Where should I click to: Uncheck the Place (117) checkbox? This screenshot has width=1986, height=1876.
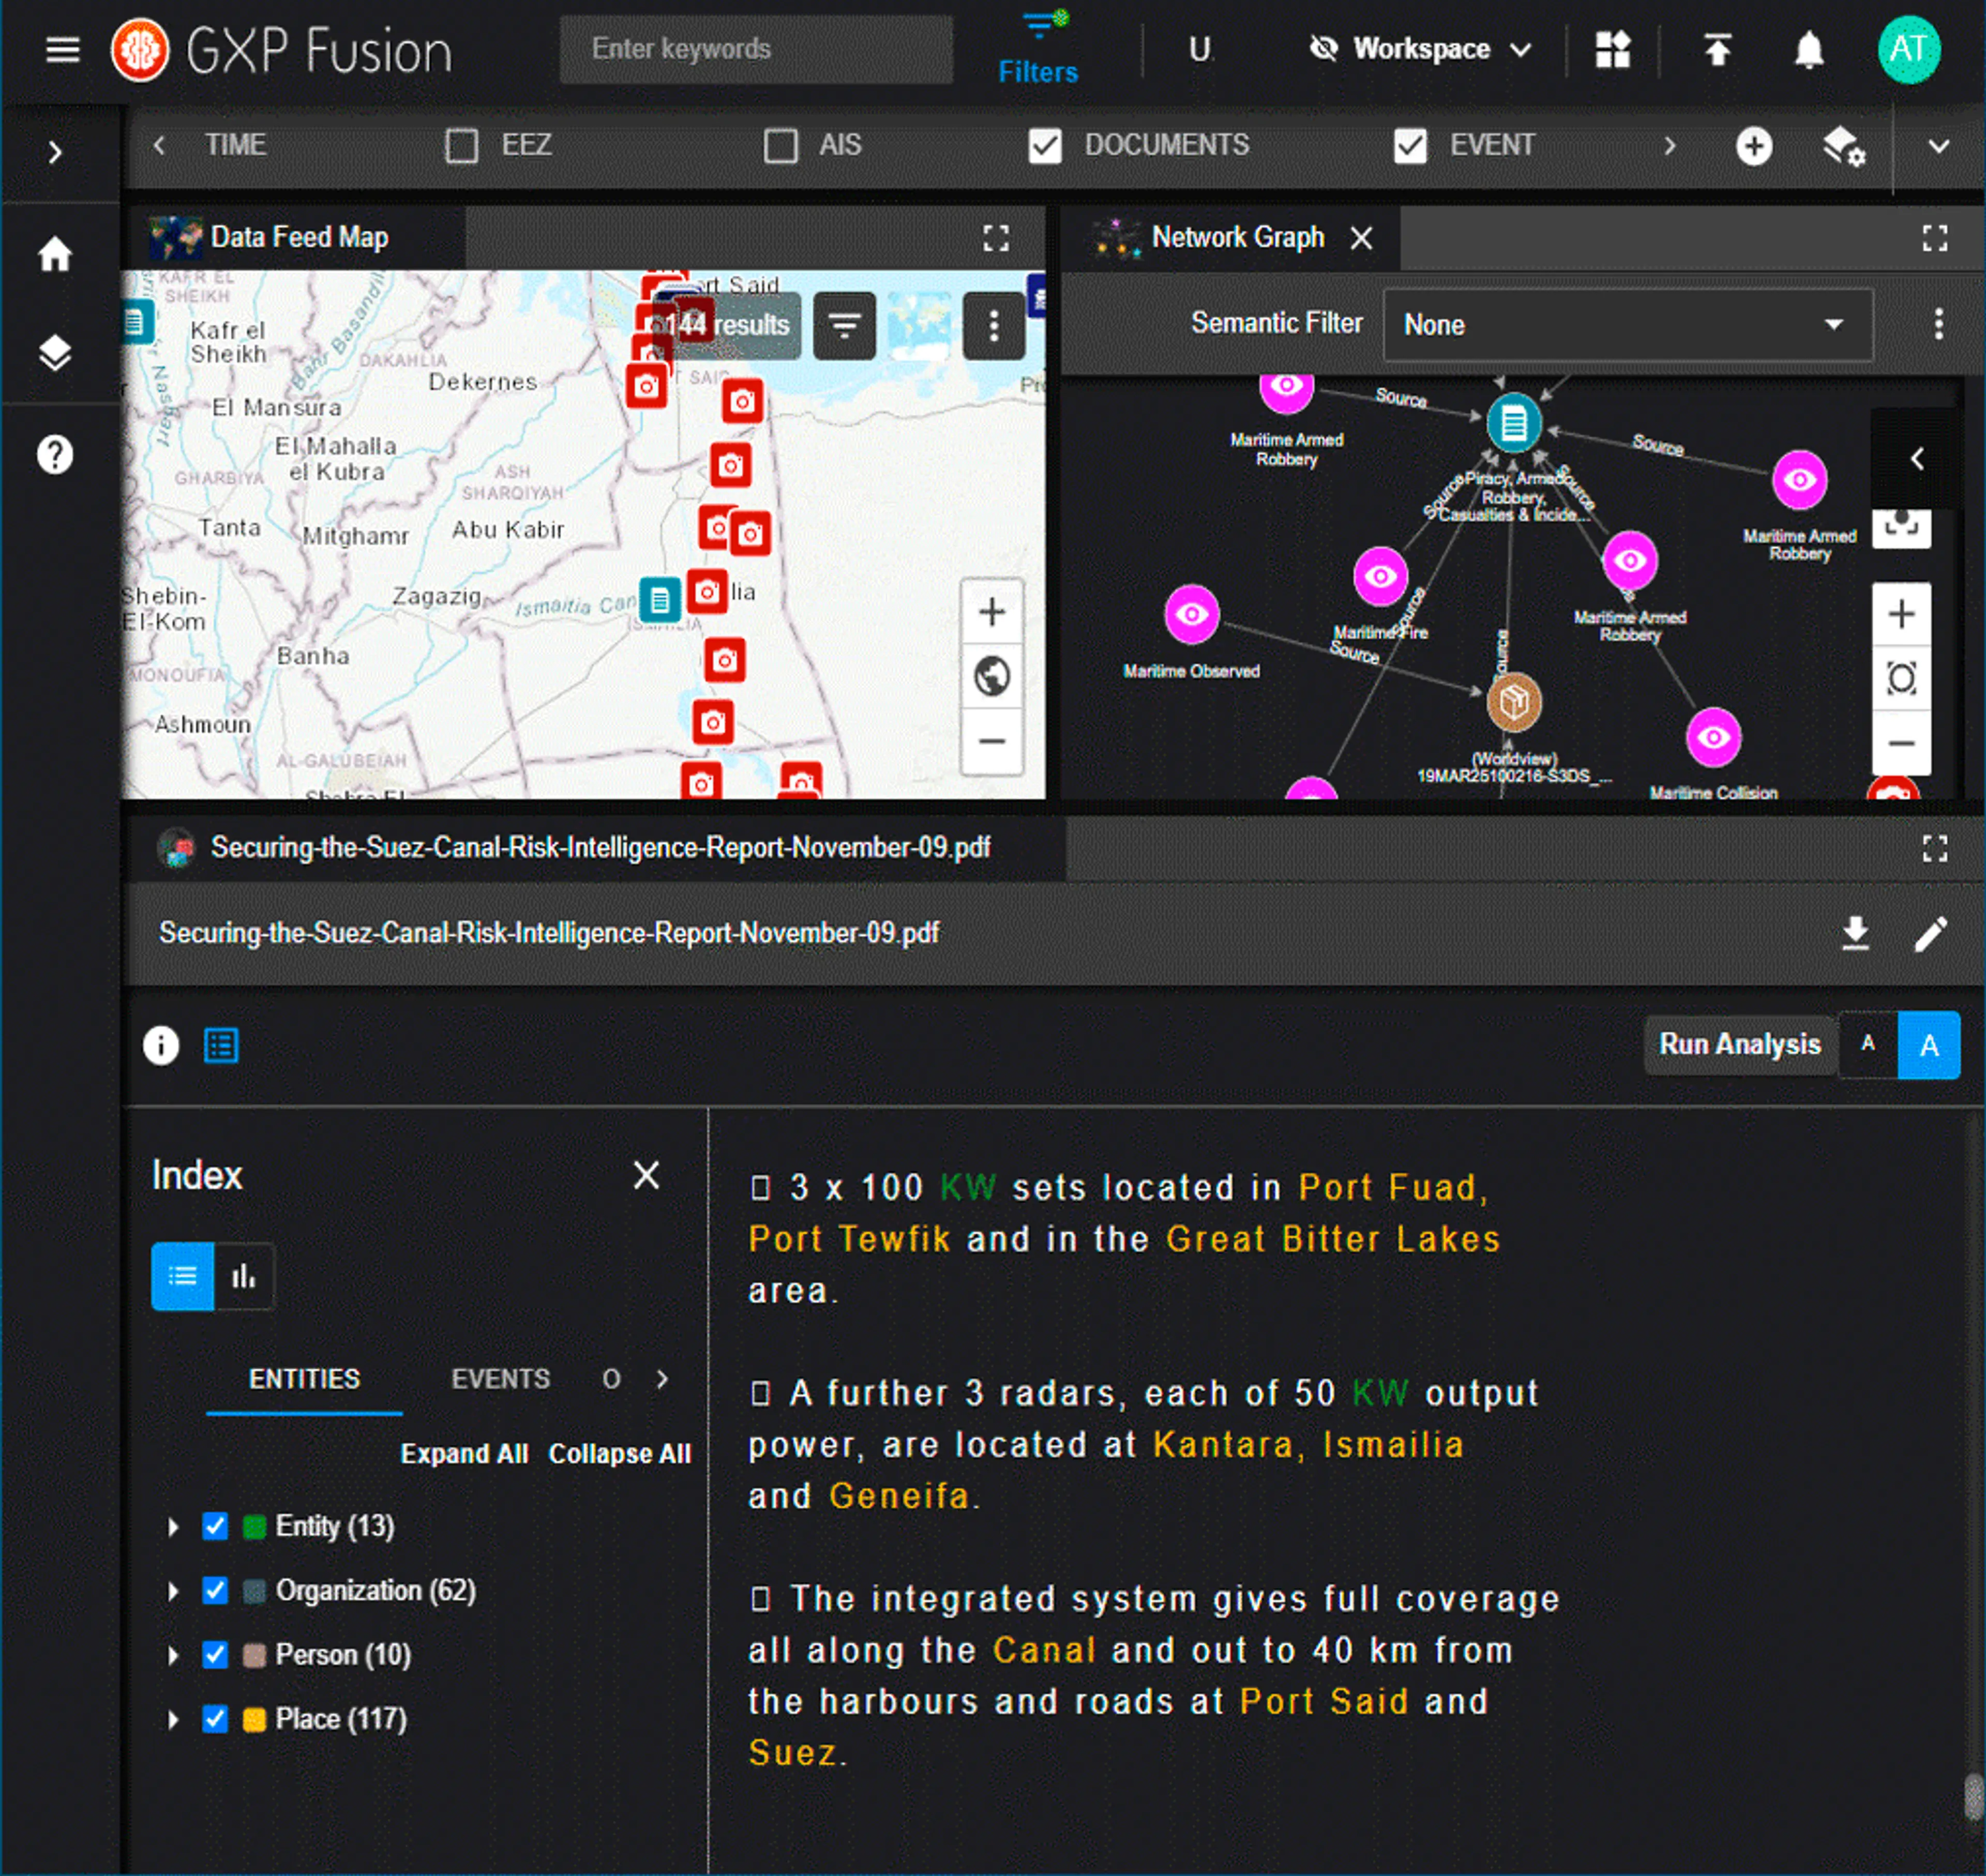point(215,1719)
